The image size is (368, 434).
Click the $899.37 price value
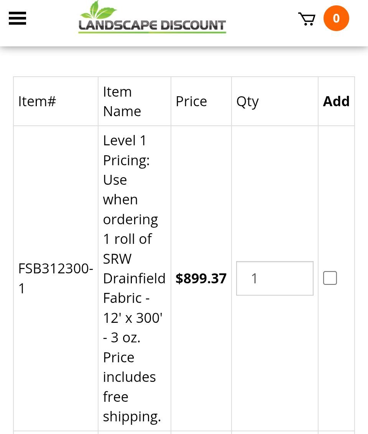click(201, 278)
